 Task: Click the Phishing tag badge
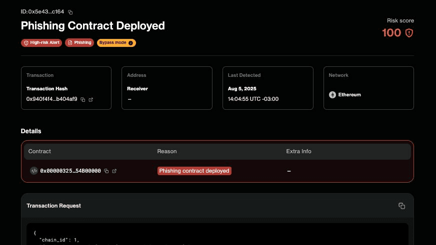click(79, 43)
